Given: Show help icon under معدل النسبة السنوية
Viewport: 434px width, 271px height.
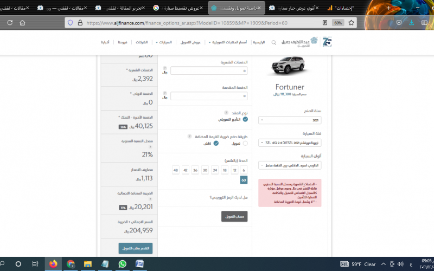Looking at the screenshot, I should tap(150, 147).
